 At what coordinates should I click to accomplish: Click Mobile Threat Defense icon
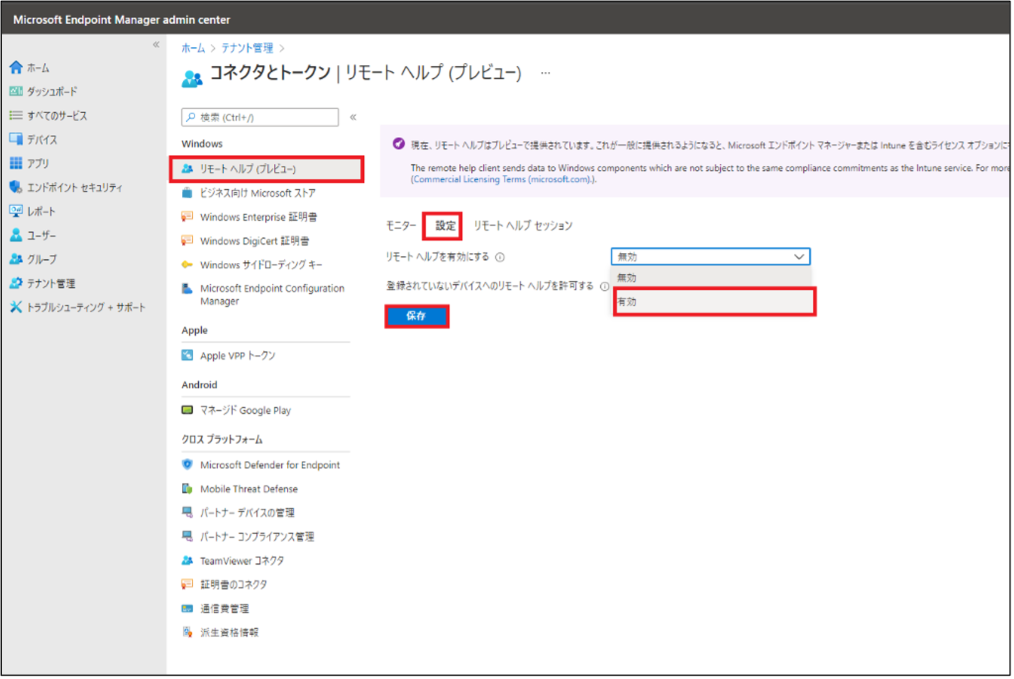pos(187,489)
